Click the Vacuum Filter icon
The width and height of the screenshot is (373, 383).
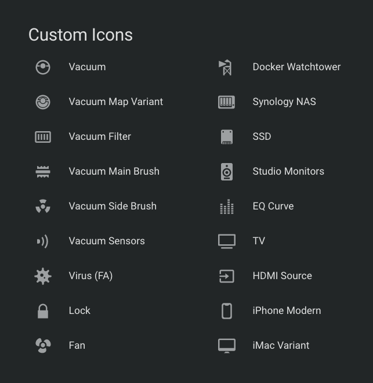coord(43,137)
